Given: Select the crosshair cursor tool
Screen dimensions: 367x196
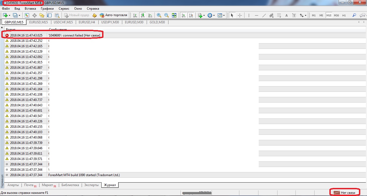Looking at the screenshot, I should [240, 15].
